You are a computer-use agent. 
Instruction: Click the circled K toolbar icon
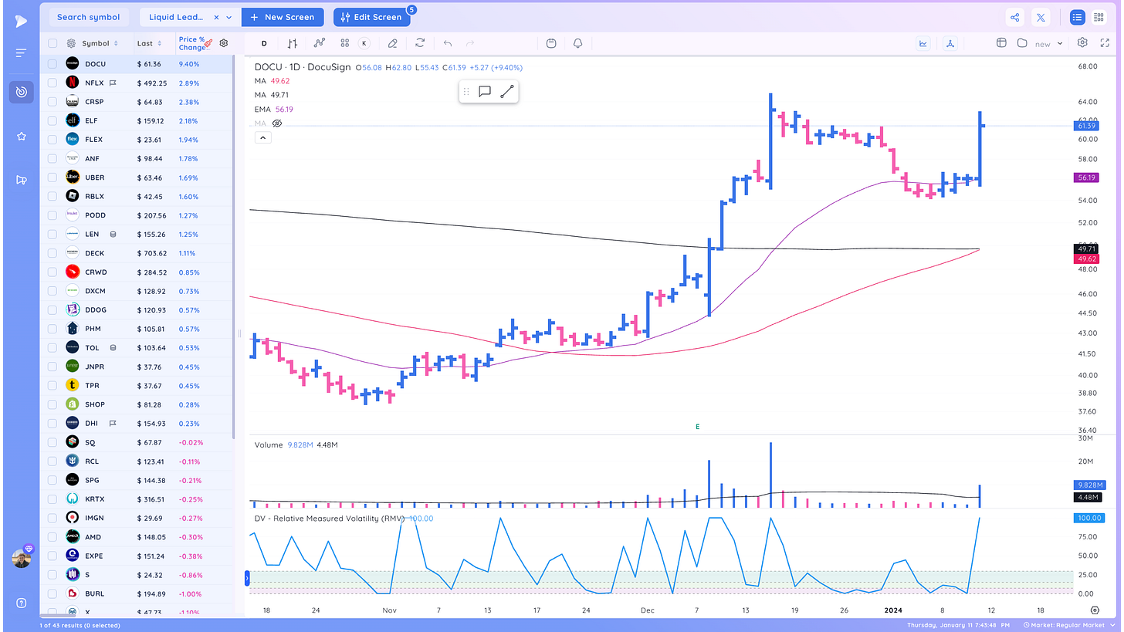[x=364, y=43]
